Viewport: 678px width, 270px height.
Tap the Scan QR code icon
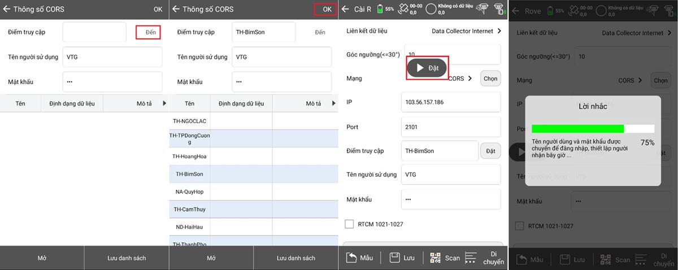[x=435, y=258]
